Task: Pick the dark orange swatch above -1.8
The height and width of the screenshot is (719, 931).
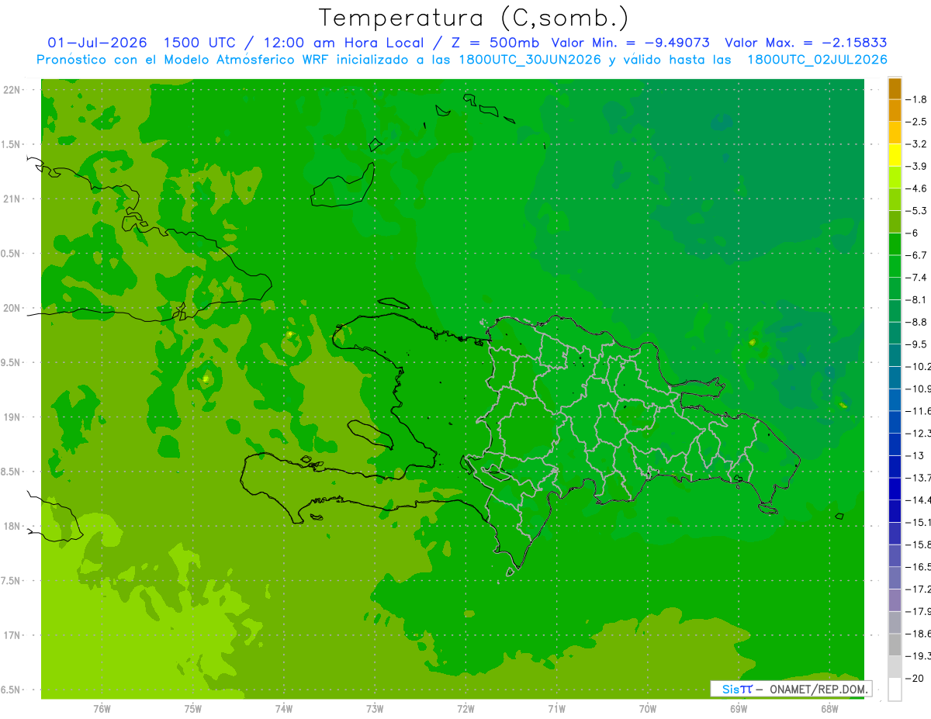Action: (895, 88)
